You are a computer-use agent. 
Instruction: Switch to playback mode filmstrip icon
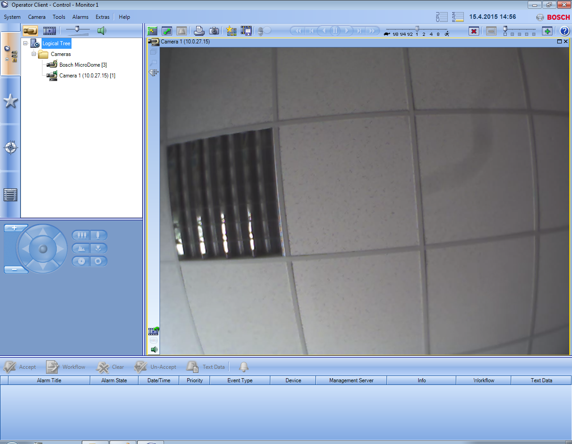pyautogui.click(x=50, y=31)
